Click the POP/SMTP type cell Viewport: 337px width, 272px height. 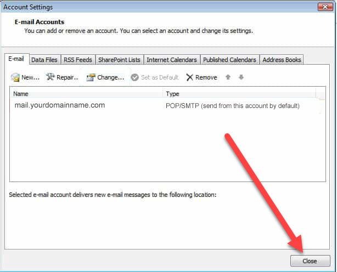(x=233, y=106)
